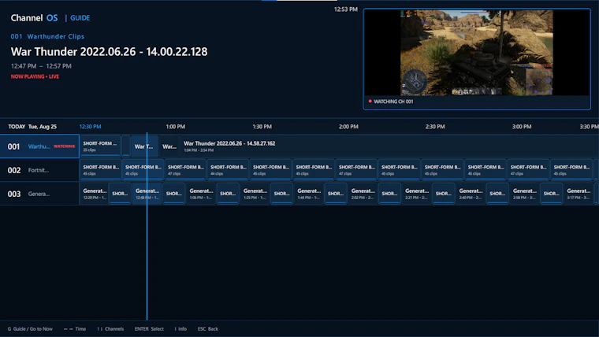Jump to the 1:30 PM time header
The image size is (599, 337).
point(262,127)
